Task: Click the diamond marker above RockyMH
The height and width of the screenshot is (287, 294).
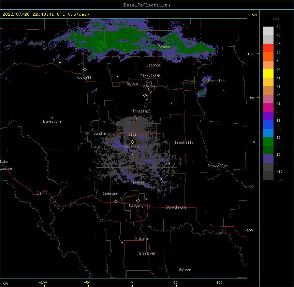Action: point(85,70)
